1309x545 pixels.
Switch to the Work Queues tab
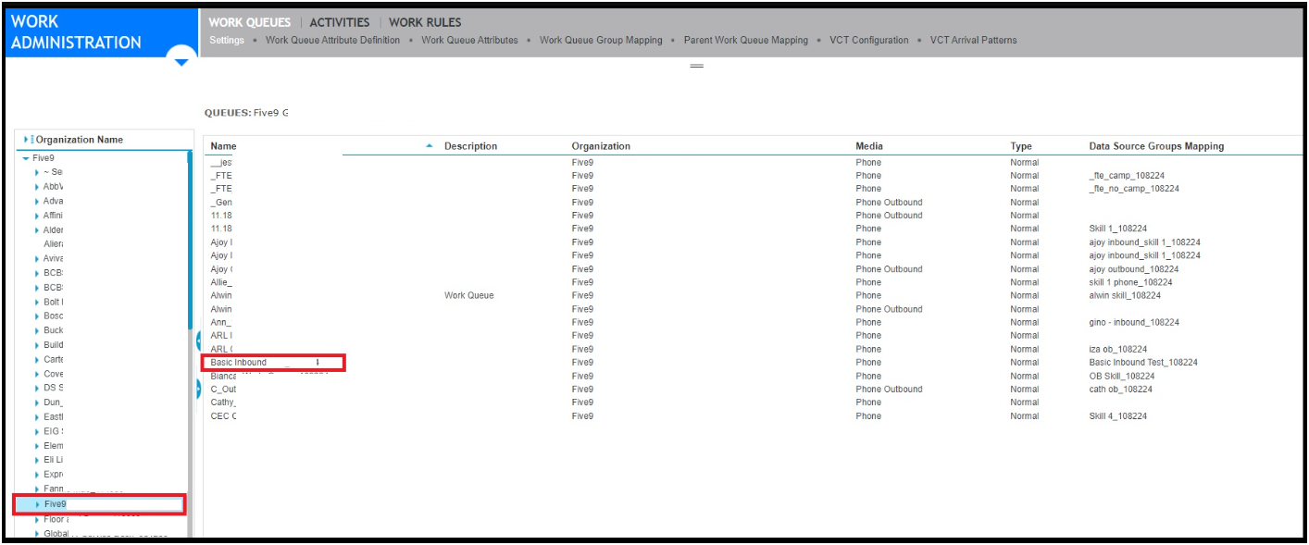point(249,22)
